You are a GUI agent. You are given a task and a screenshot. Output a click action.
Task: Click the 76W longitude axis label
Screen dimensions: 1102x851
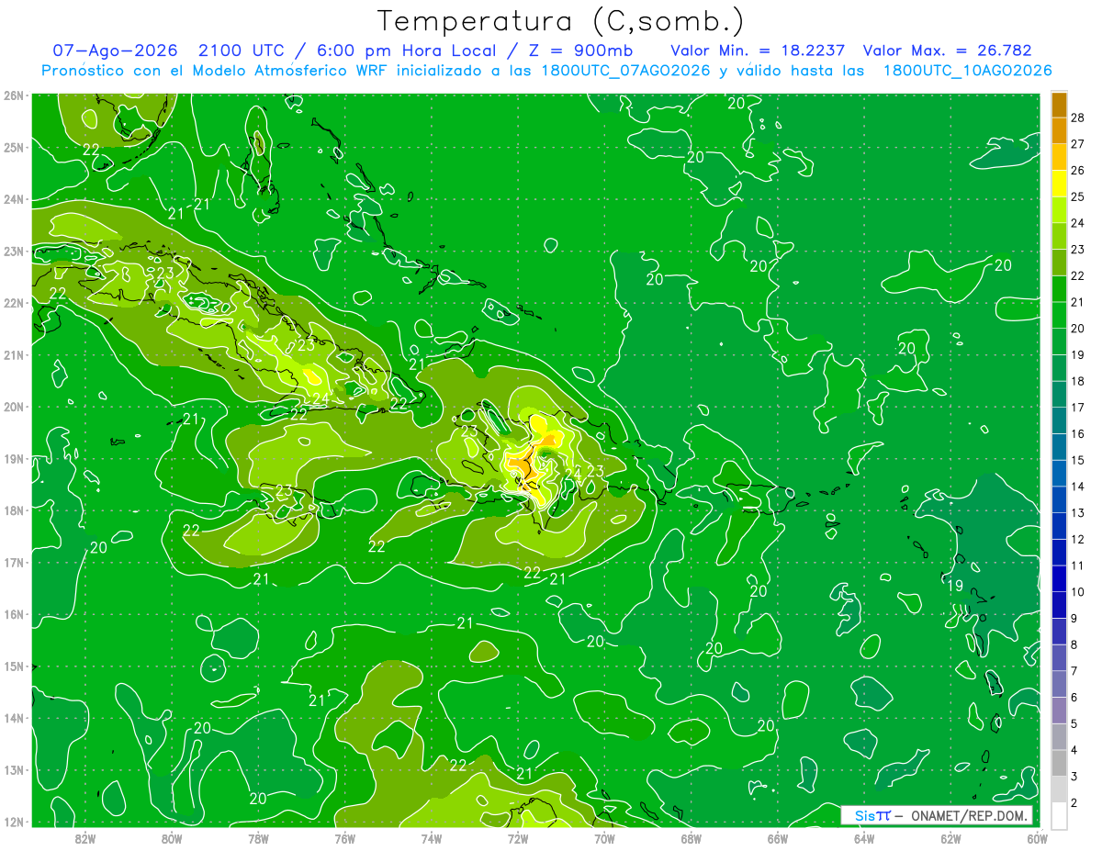(x=344, y=838)
